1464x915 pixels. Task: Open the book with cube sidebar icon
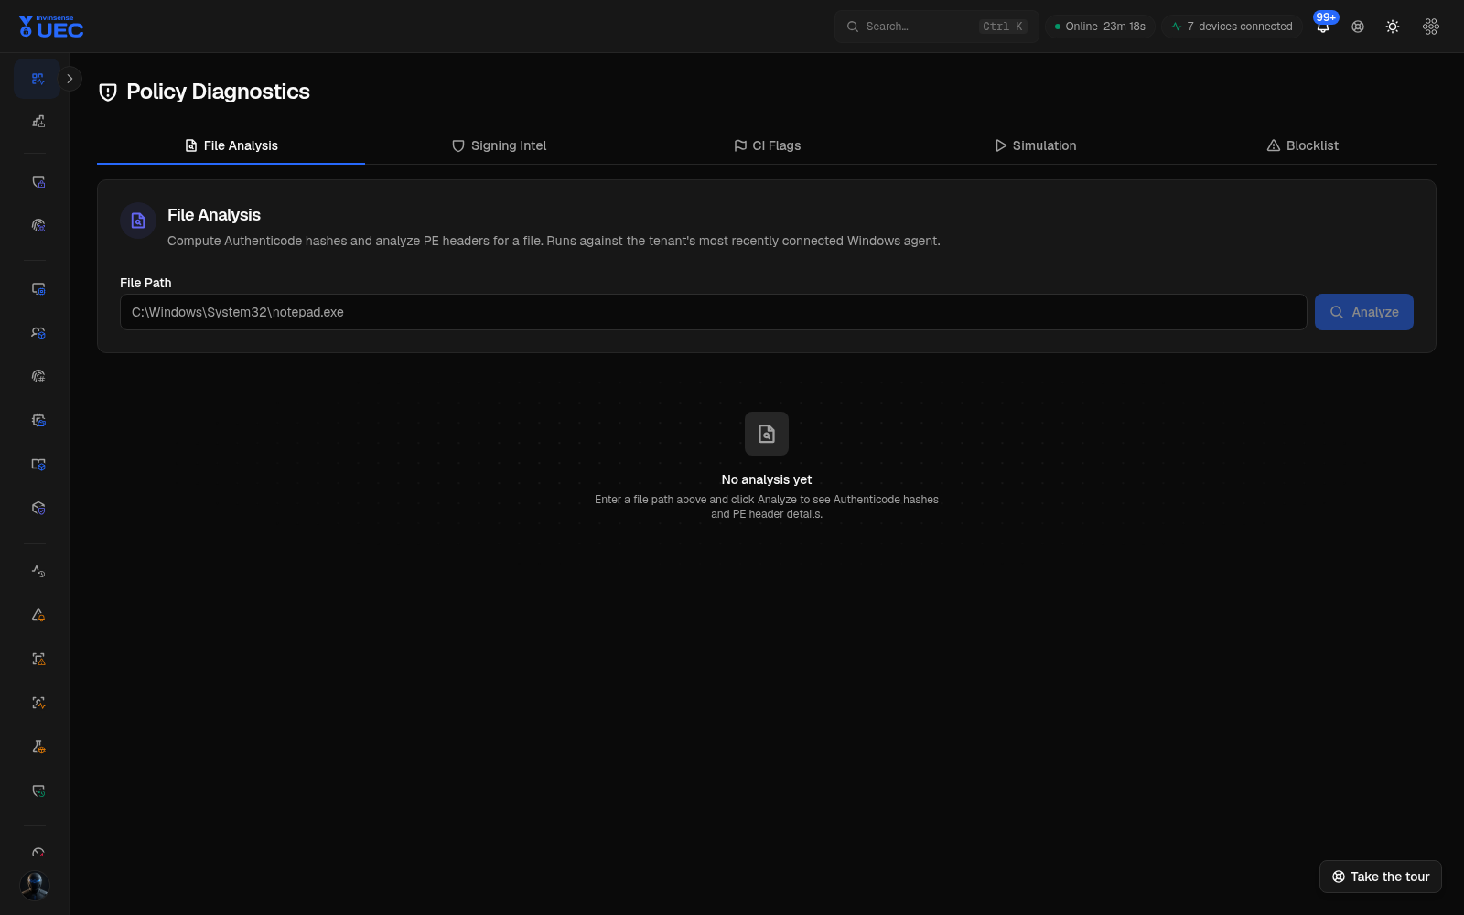(x=38, y=464)
